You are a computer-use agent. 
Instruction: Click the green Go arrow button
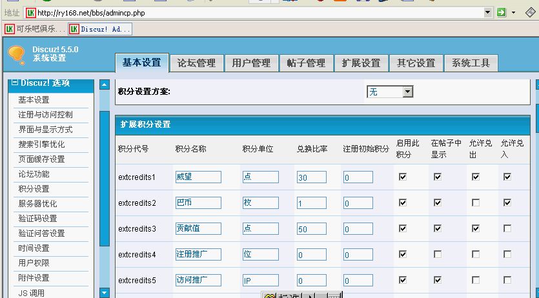coord(502,13)
